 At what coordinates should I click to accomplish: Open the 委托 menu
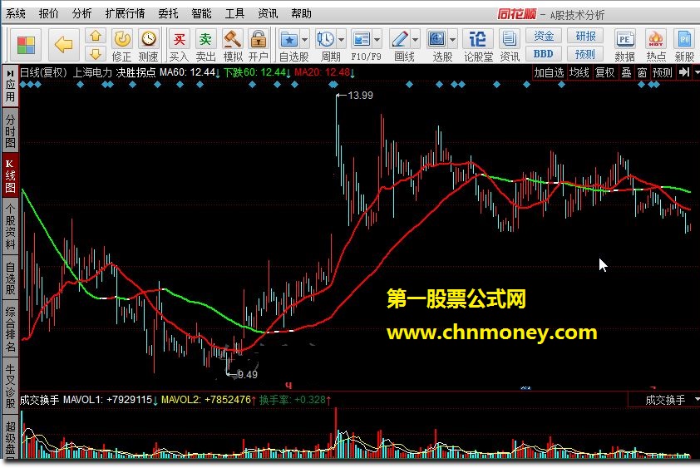point(168,14)
